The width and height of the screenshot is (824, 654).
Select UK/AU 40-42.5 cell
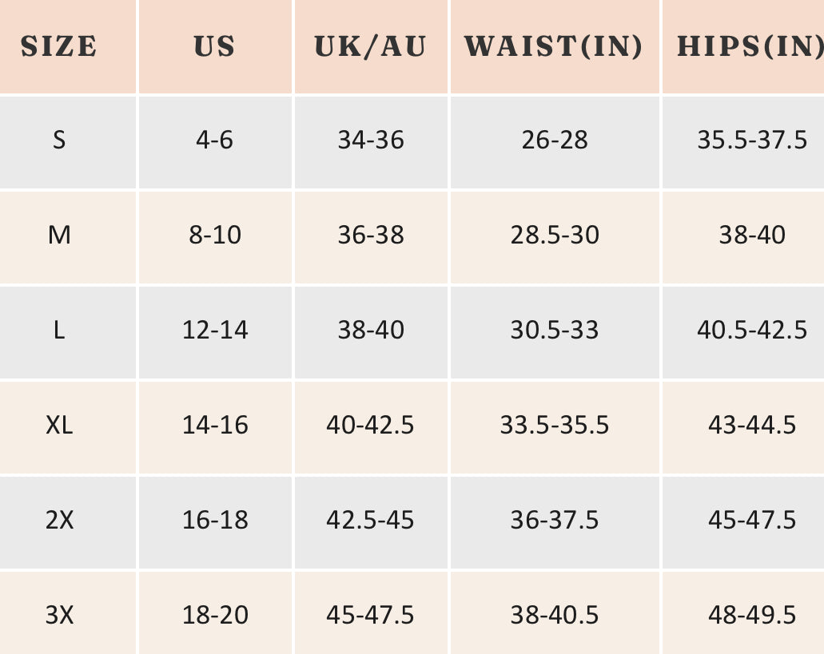coord(371,425)
